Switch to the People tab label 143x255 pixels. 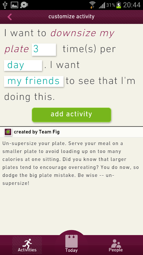116,250
